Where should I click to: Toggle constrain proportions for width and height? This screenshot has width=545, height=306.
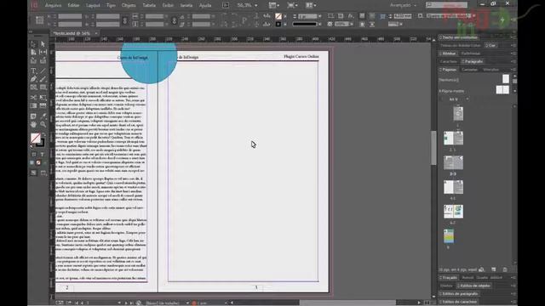pos(125,20)
